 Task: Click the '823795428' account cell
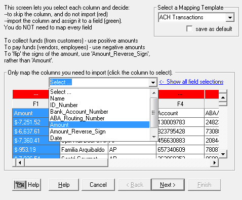(181, 131)
